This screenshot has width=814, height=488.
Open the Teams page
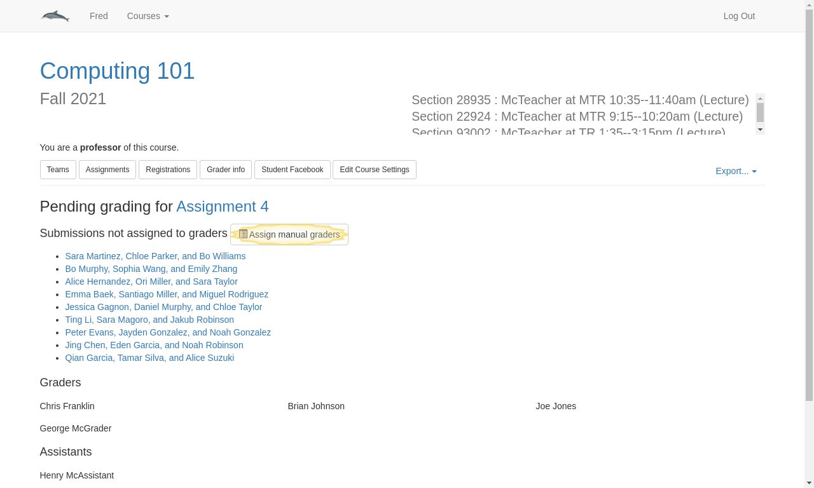pos(58,170)
